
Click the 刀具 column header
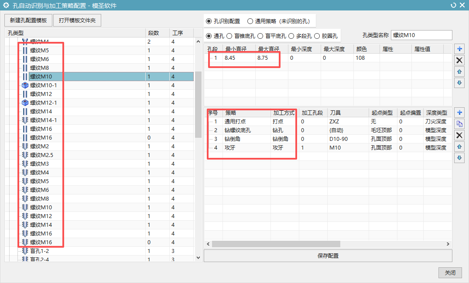(x=348, y=113)
